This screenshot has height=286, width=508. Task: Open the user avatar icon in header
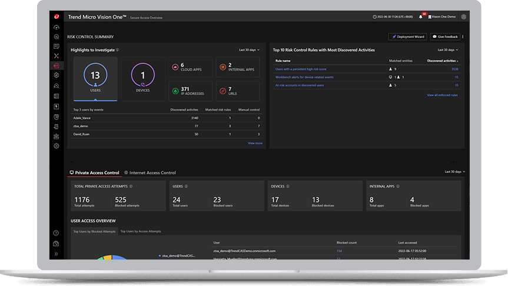464,17
